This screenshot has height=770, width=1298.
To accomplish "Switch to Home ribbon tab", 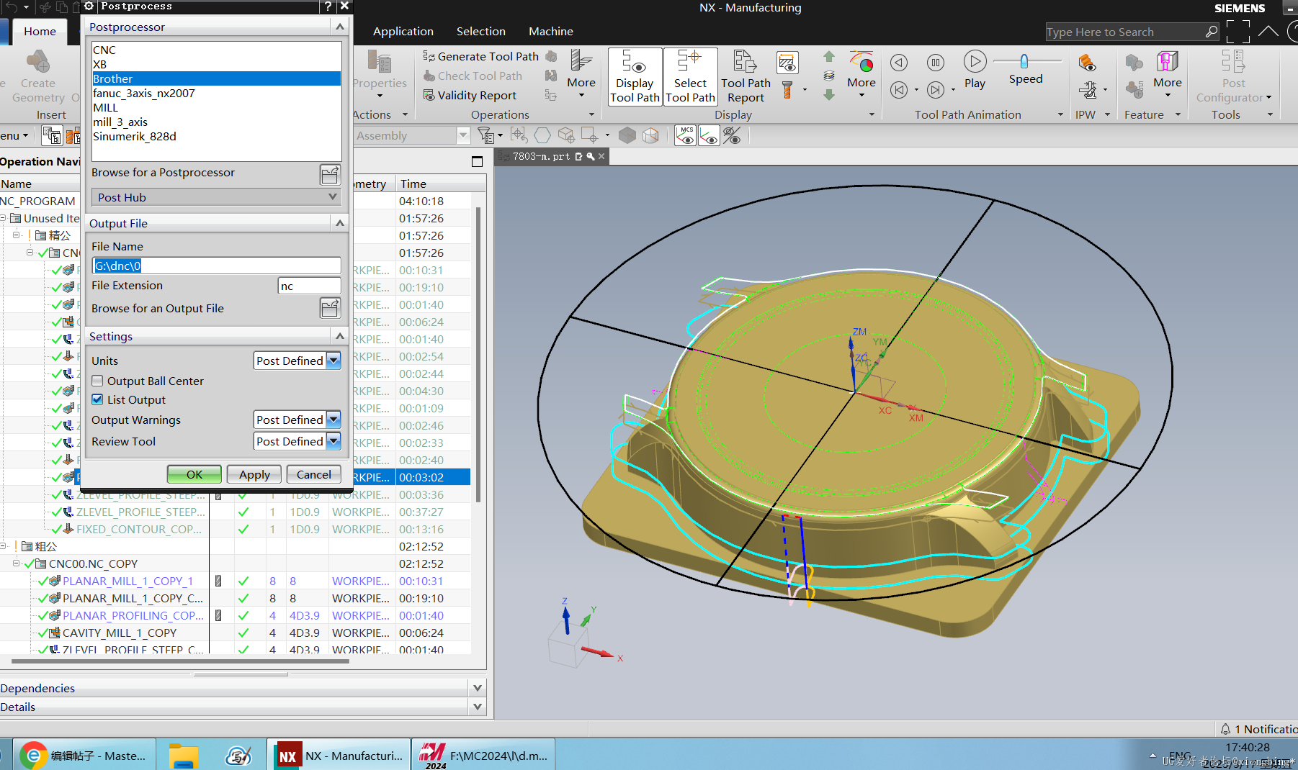I will 40,32.
